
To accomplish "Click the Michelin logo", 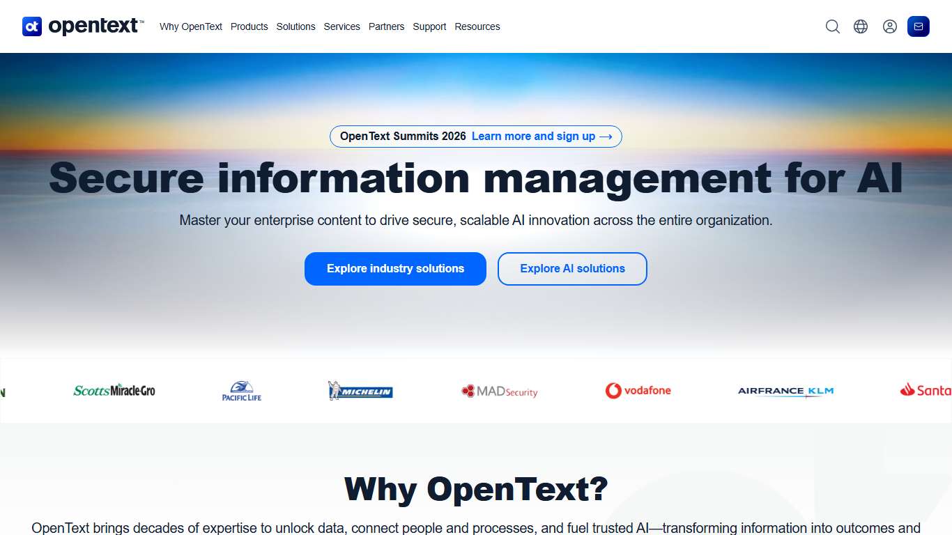I will pos(360,391).
